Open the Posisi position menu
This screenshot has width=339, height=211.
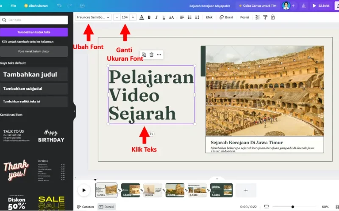[245, 17]
